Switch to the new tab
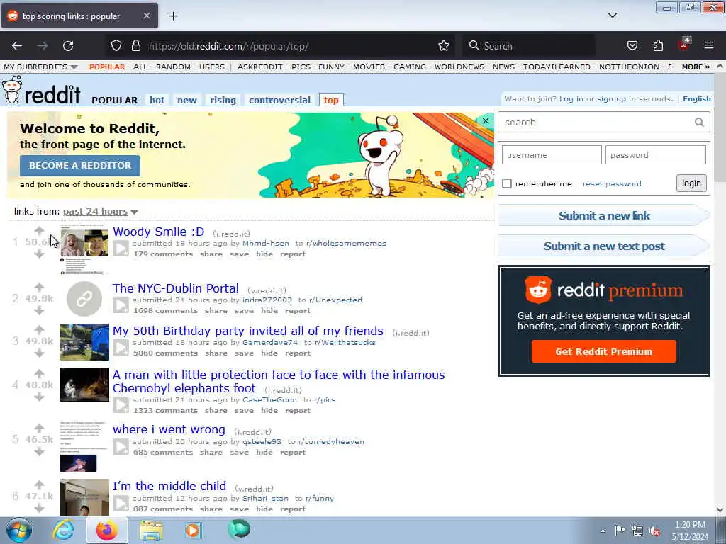Screen dimensions: 726x544 pyautogui.click(x=187, y=100)
